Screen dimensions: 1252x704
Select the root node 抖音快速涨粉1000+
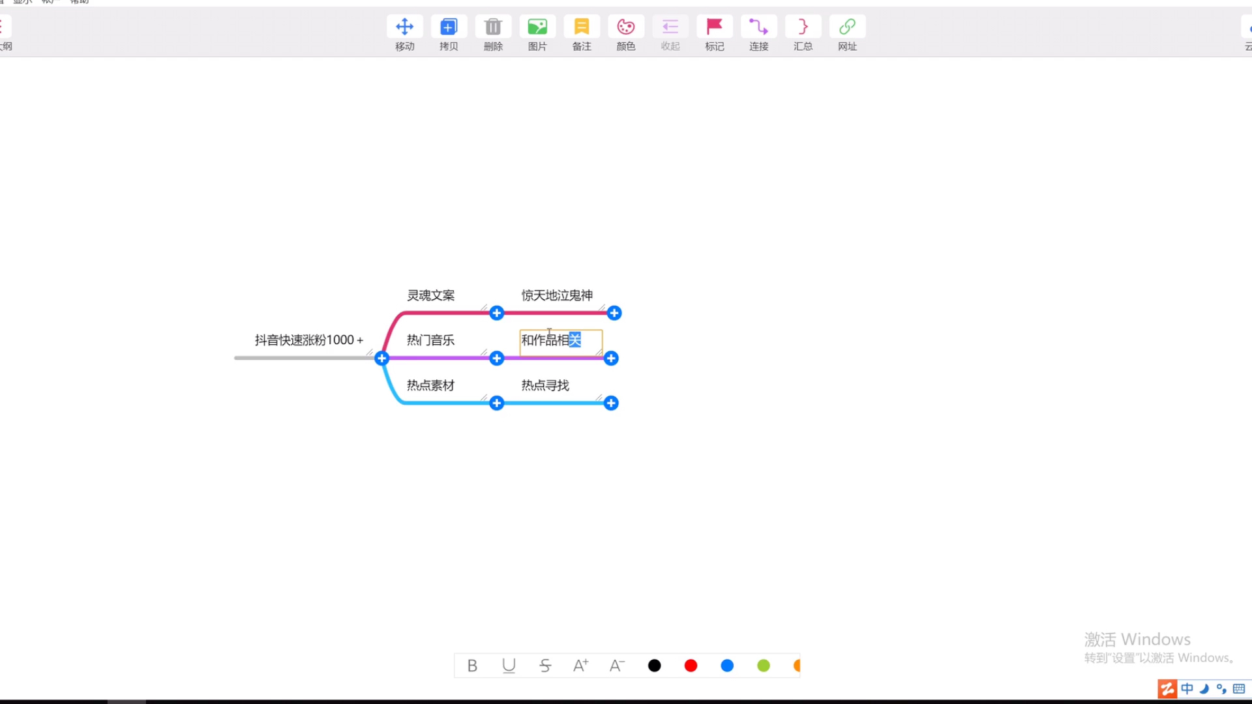(308, 340)
